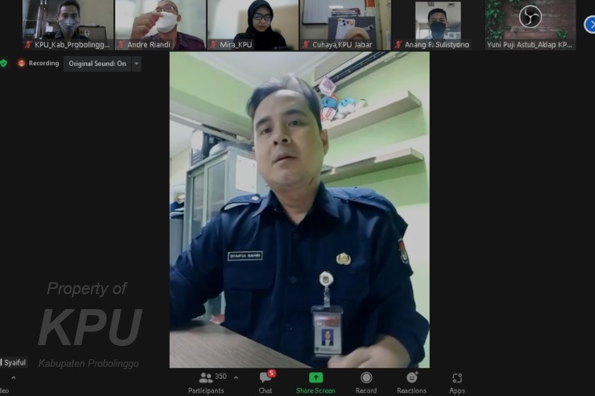Select Yuni Puji Astuti thumbnail
595x396 pixels.
[x=530, y=25]
